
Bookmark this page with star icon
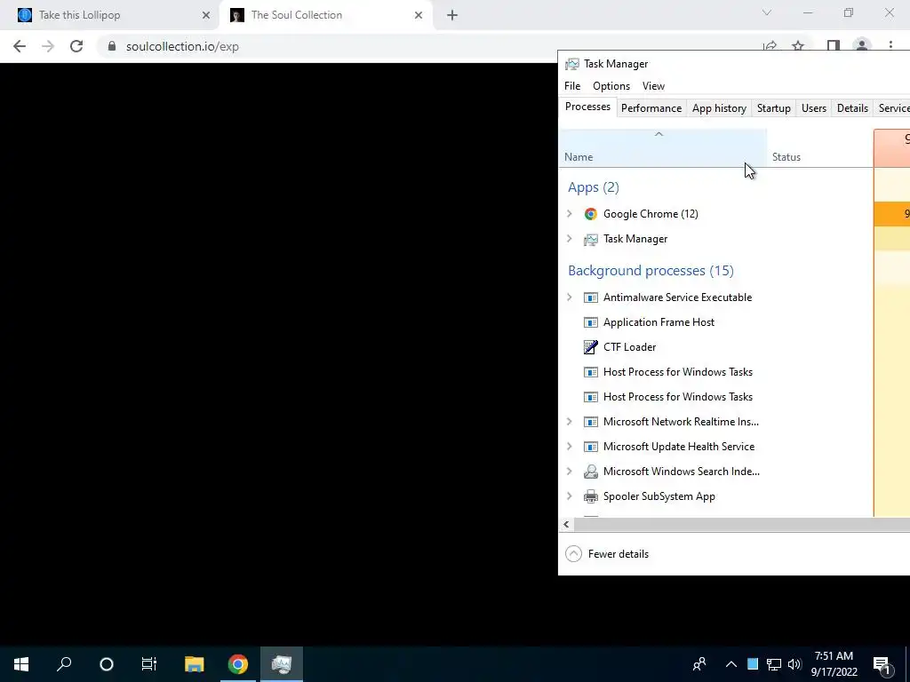click(798, 46)
